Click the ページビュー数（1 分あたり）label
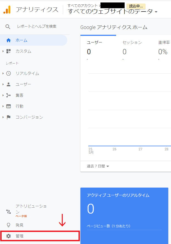 [109, 226]
